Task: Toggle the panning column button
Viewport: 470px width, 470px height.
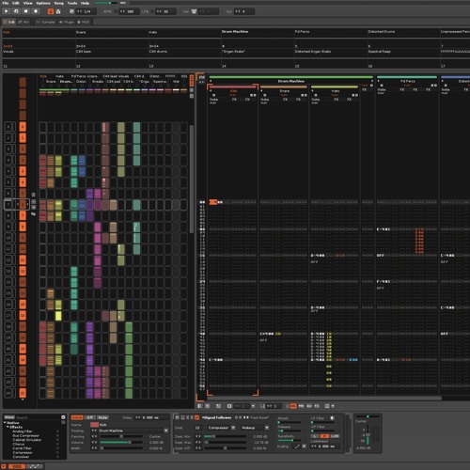Action: click(x=301, y=406)
